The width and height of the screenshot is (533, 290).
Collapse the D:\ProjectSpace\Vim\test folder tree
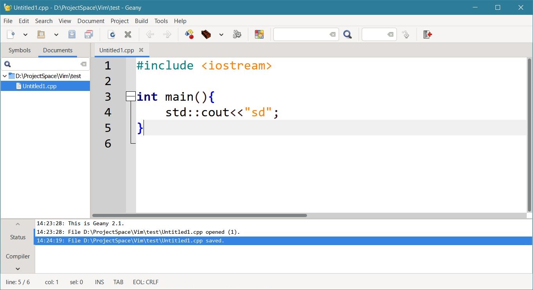(5, 76)
